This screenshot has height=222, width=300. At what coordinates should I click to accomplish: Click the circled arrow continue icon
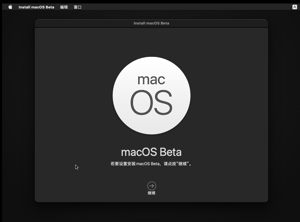[x=151, y=186]
